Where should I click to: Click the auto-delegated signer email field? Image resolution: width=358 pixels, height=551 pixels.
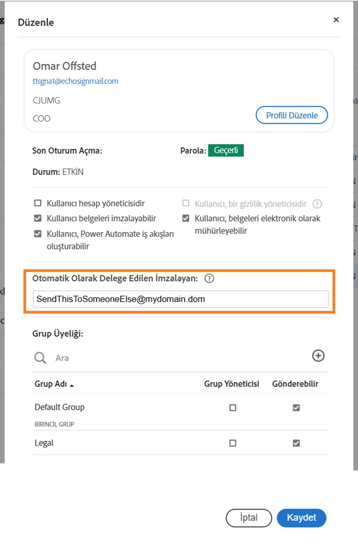point(181,299)
